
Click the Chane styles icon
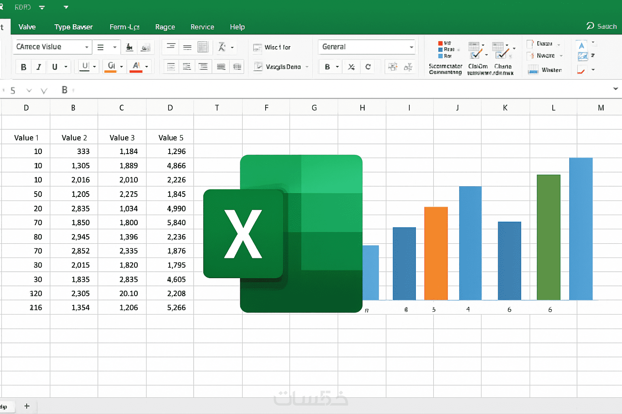click(x=501, y=50)
